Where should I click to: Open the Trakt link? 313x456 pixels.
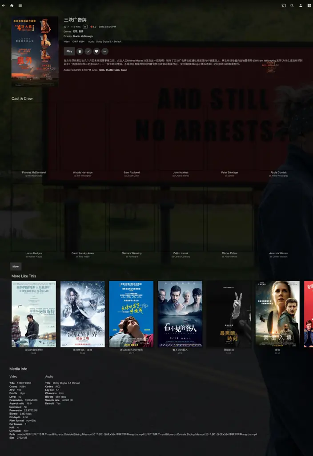click(124, 70)
